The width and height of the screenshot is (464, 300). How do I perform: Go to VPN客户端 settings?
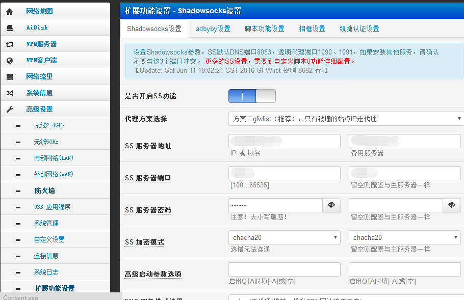41,60
